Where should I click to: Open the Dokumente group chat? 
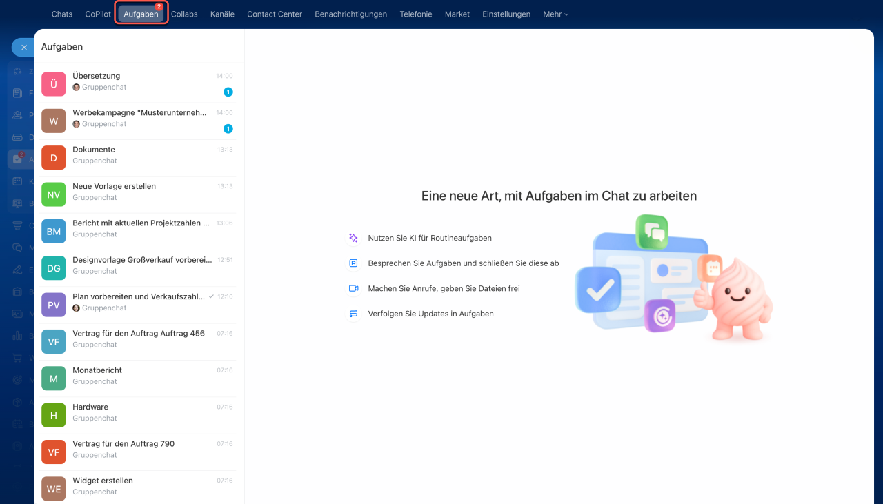pyautogui.click(x=138, y=154)
